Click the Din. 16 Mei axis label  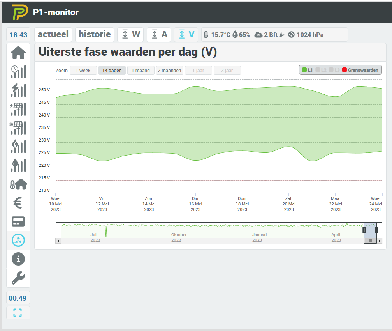(195, 204)
